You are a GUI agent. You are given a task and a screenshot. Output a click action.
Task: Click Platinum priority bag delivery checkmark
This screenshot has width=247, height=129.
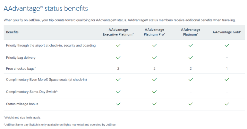click(x=191, y=58)
